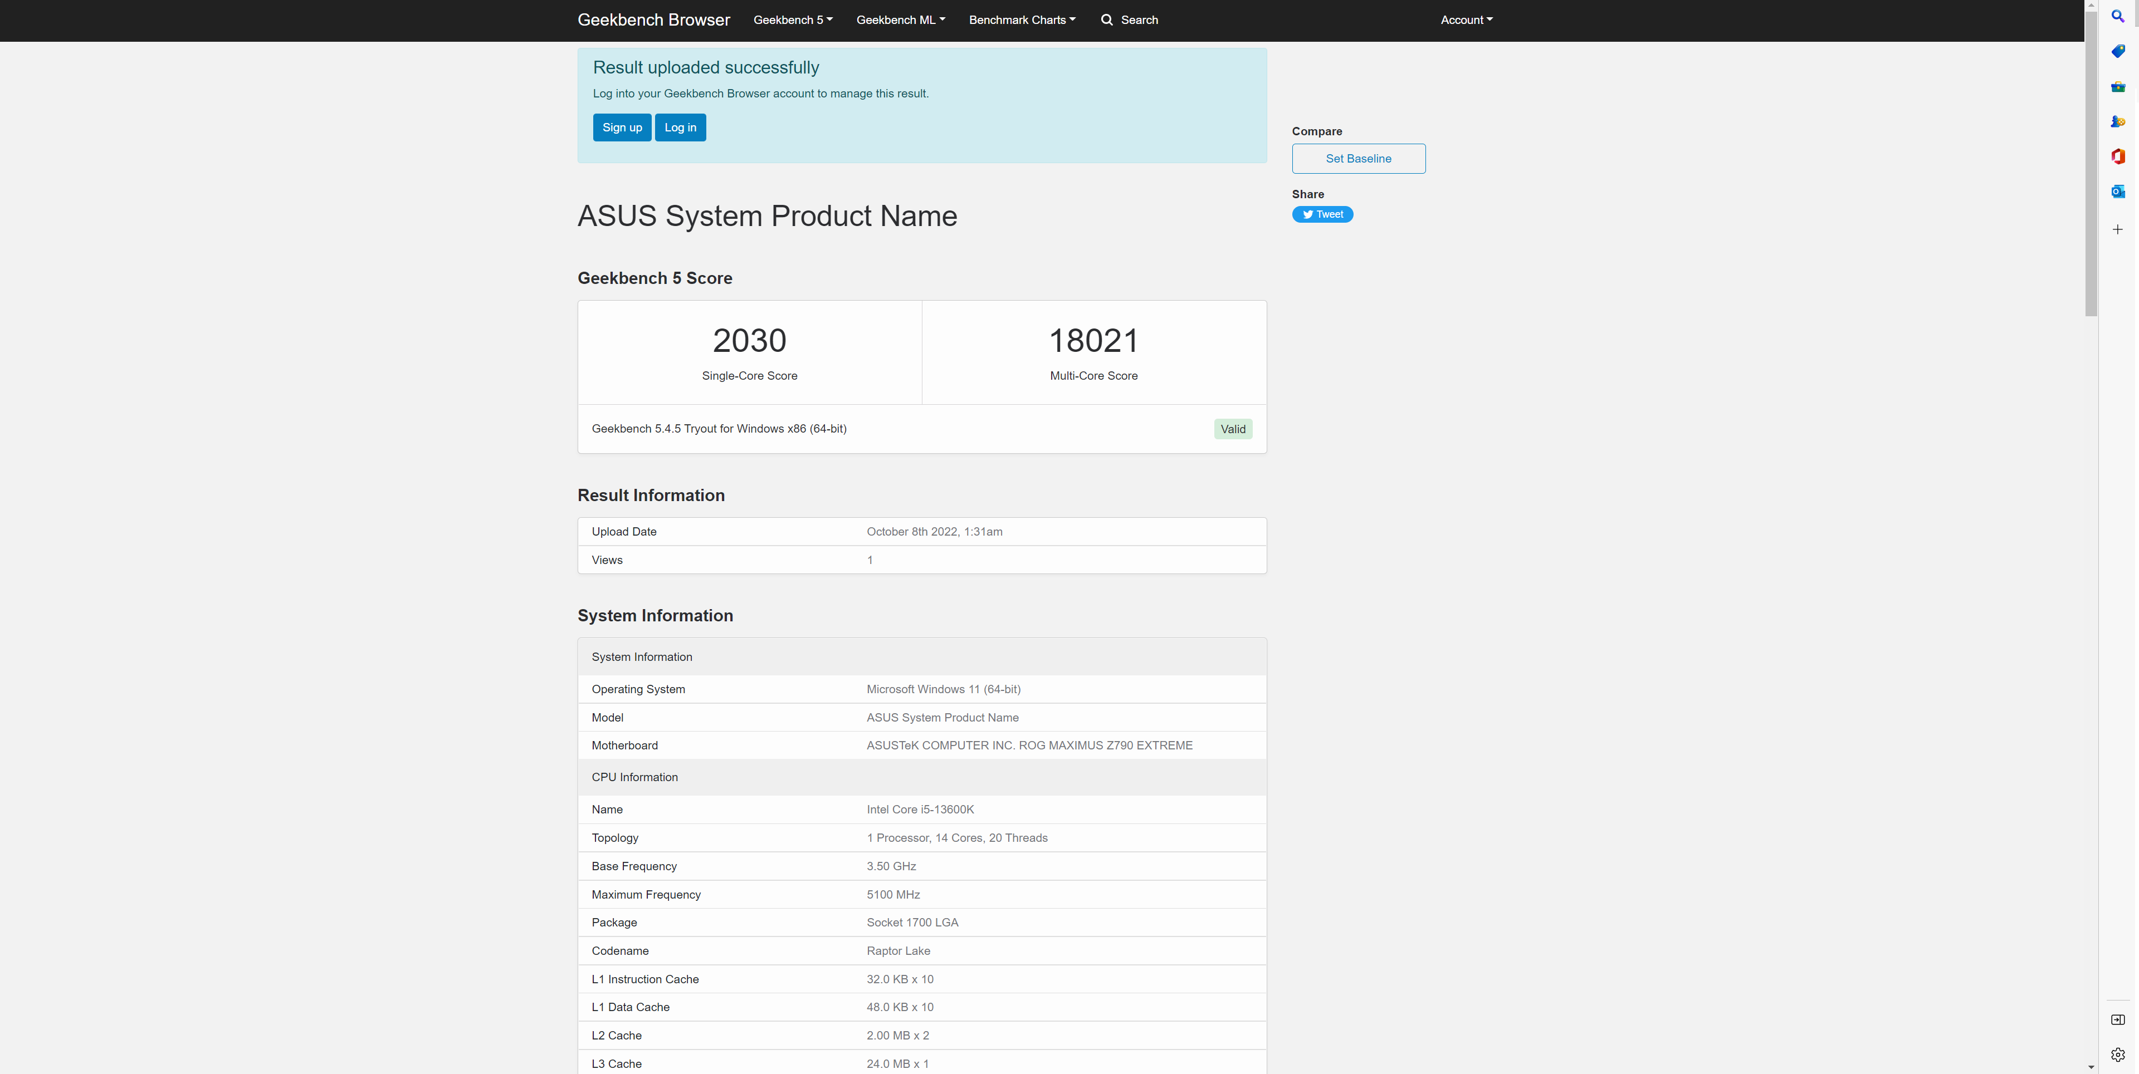Open the Account dropdown menu

(1466, 20)
